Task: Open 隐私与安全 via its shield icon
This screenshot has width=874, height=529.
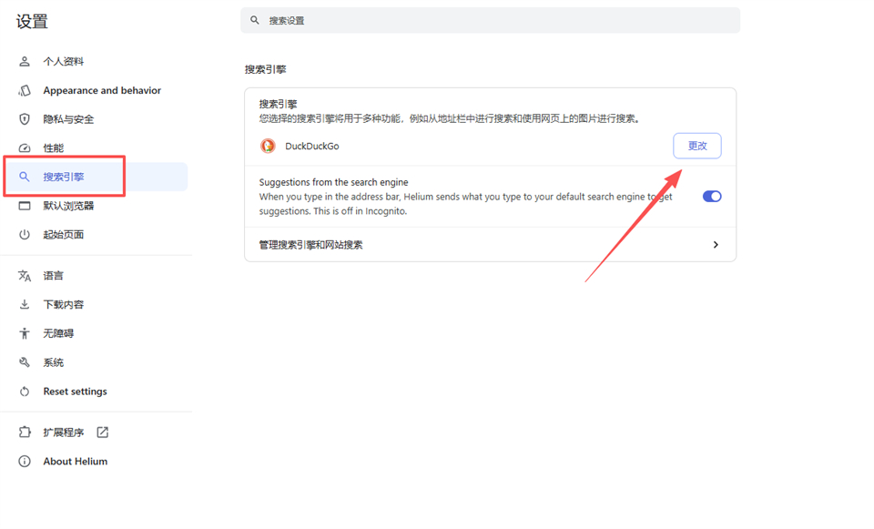Action: click(x=23, y=118)
